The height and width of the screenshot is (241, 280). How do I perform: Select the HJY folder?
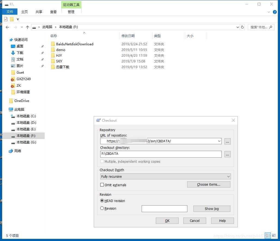59,55
